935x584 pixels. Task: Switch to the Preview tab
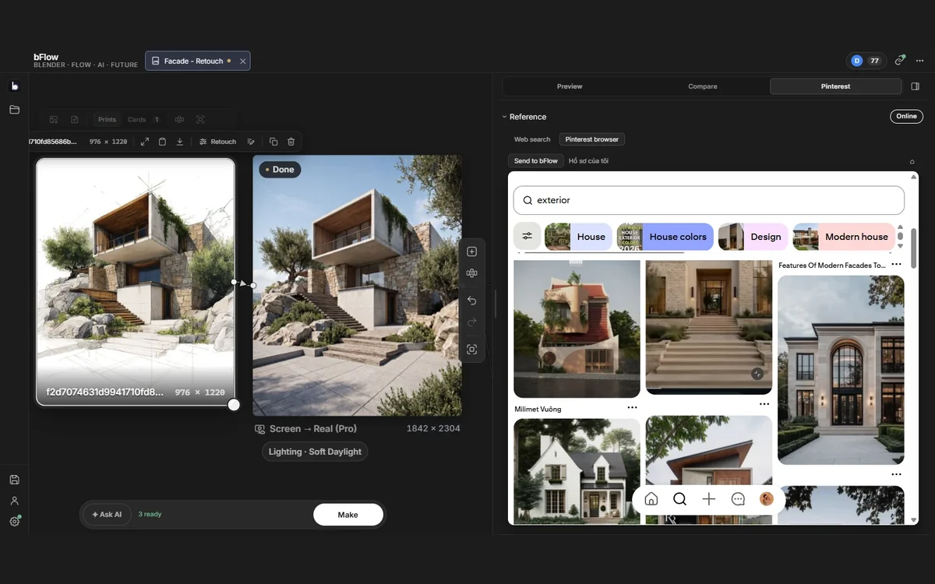pyautogui.click(x=570, y=86)
